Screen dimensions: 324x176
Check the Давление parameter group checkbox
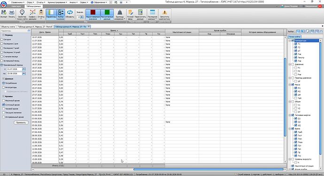pyautogui.click(x=293, y=64)
